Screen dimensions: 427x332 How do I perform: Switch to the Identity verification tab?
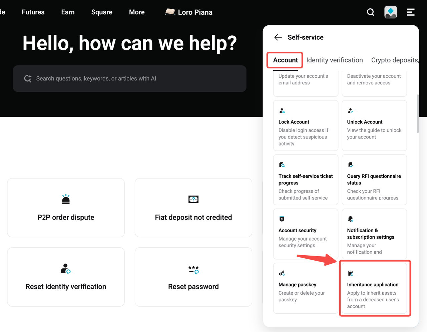(335, 60)
